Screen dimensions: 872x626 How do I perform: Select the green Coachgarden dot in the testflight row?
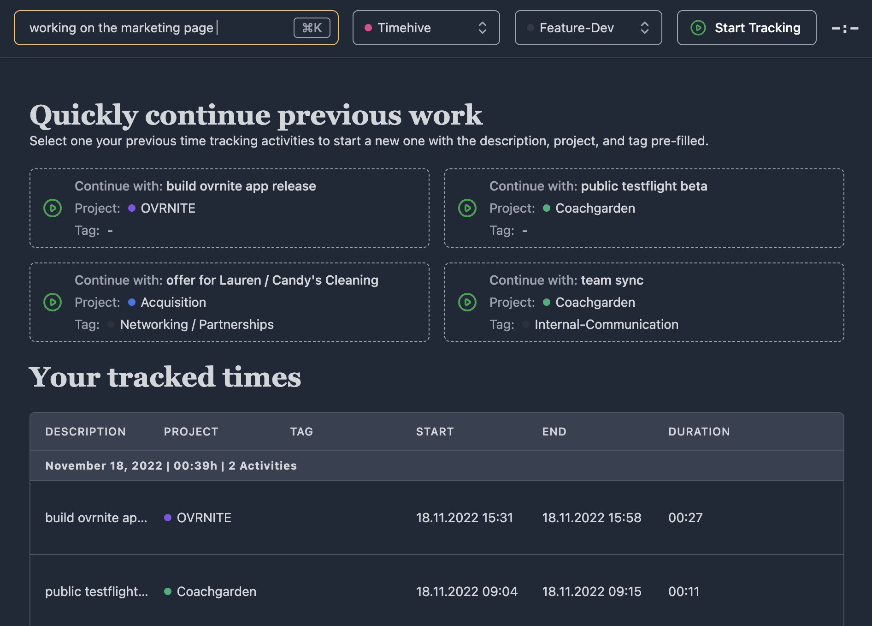168,591
